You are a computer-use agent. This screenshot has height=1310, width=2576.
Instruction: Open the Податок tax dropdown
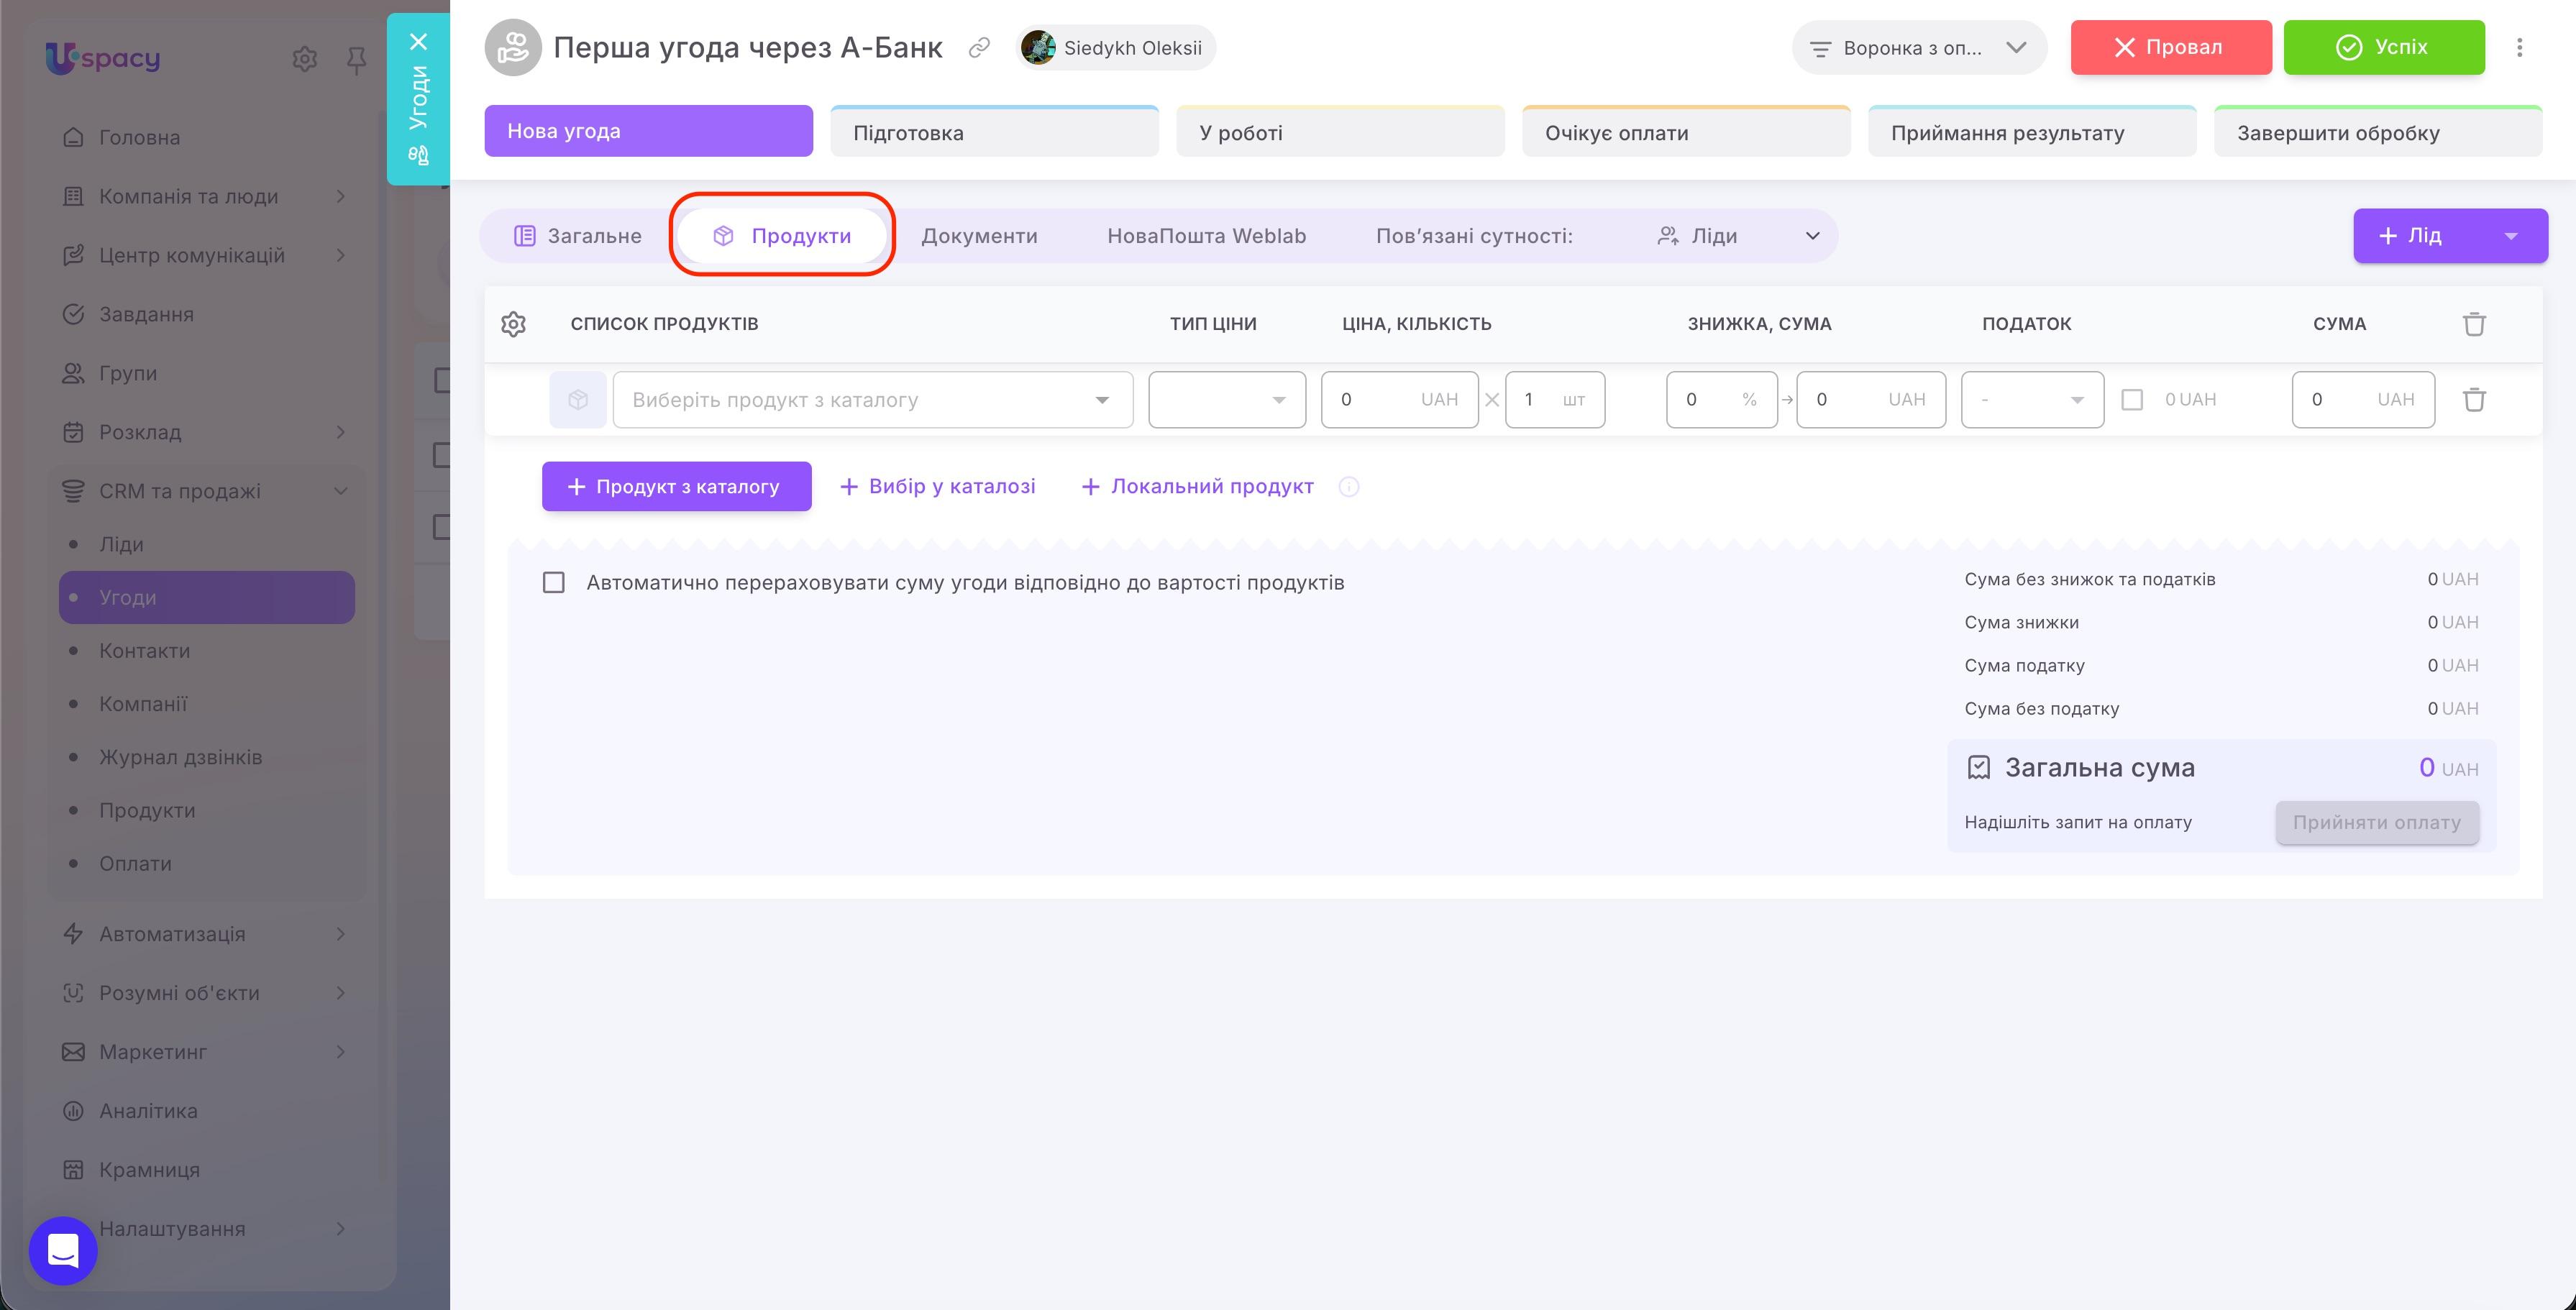(x=2032, y=400)
